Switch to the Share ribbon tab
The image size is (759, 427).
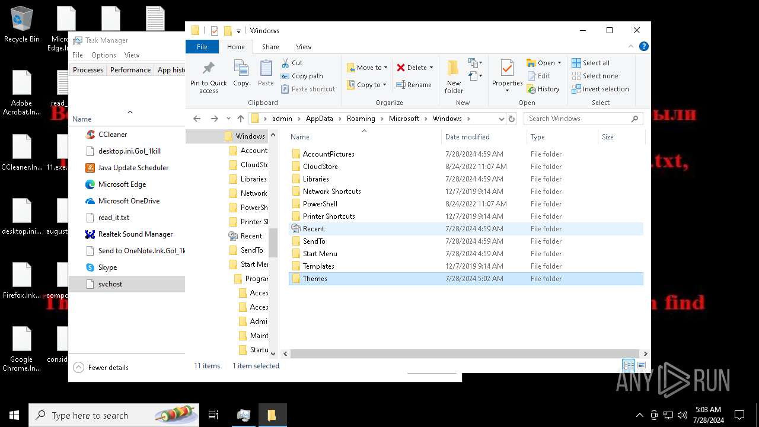tap(270, 47)
